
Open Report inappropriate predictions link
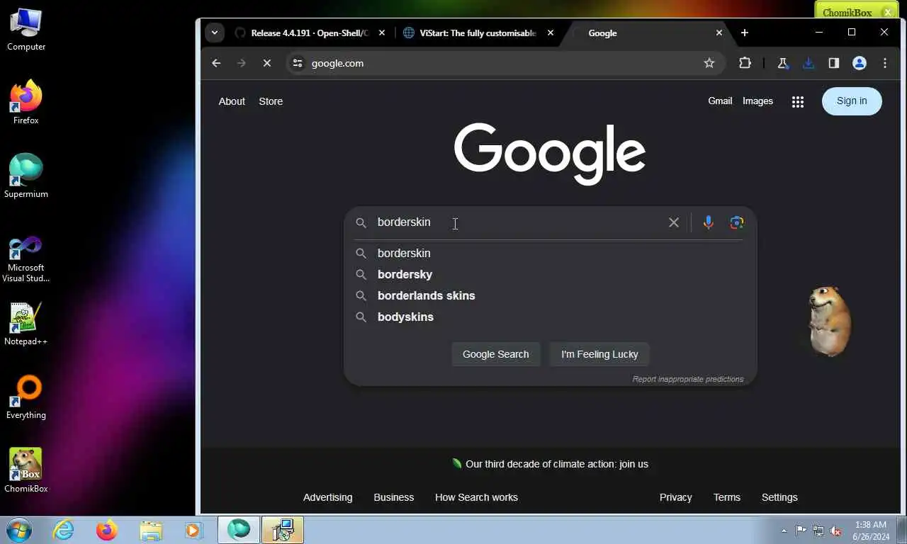tap(688, 379)
